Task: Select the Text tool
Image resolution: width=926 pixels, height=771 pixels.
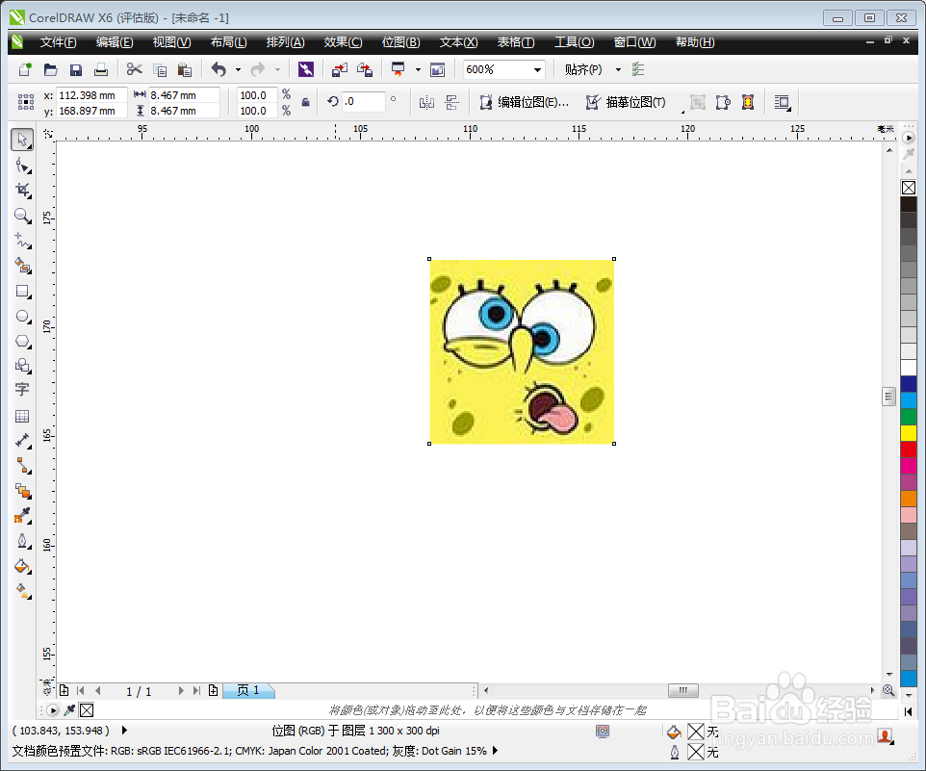Action: coord(23,390)
